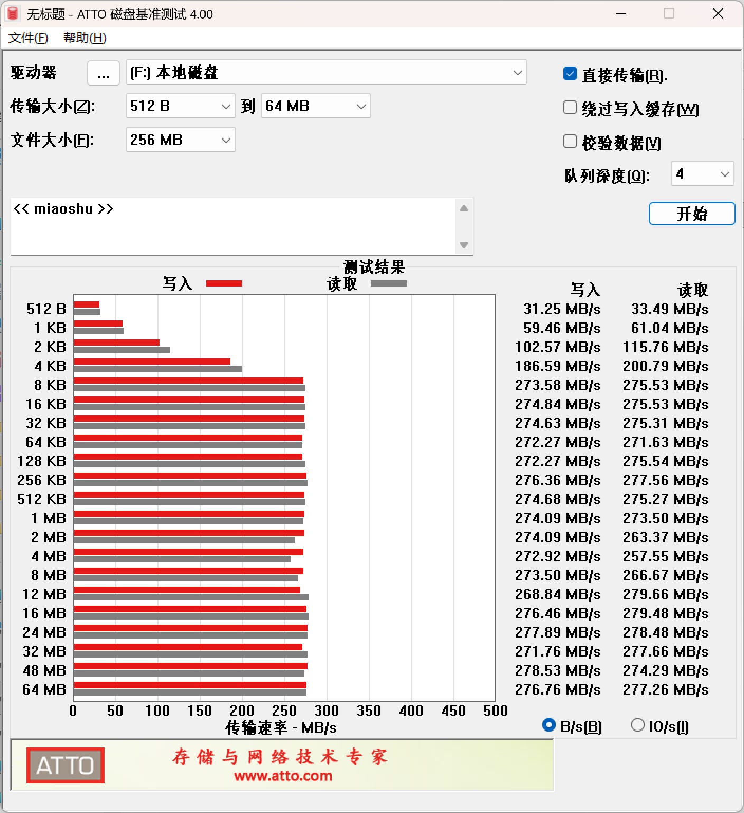Select the IO/s(I) radio button

pyautogui.click(x=638, y=725)
